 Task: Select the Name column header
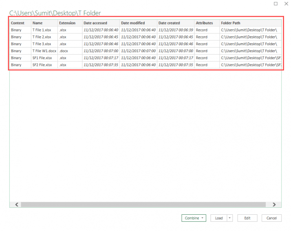[44, 23]
